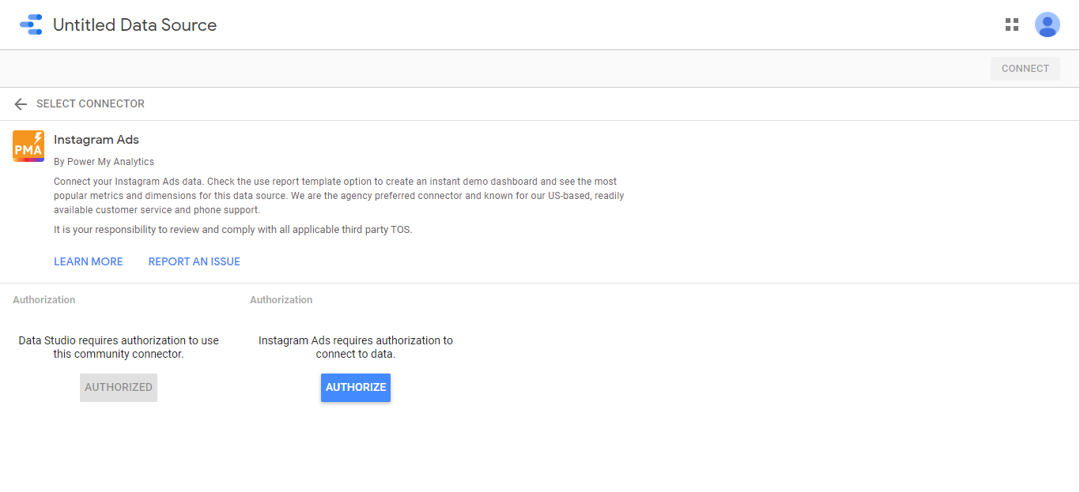Image resolution: width=1080 pixels, height=492 pixels.
Task: Click the third party TOS notice
Action: tap(233, 230)
